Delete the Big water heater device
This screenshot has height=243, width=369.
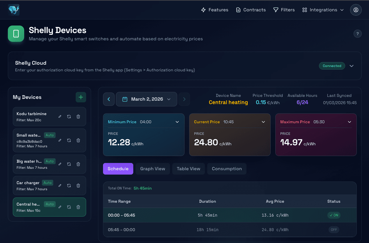(78, 164)
